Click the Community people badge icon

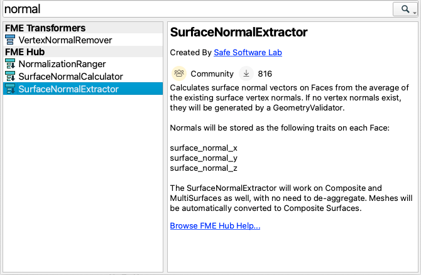point(179,73)
